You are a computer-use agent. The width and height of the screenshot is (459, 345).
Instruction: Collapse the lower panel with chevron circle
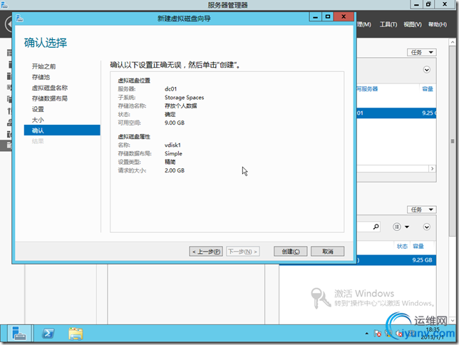point(426,227)
